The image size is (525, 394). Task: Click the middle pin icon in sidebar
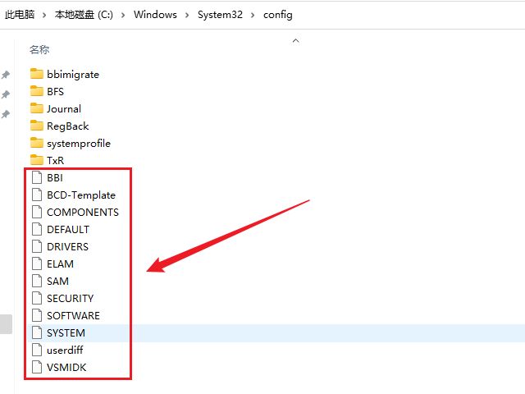tap(6, 94)
